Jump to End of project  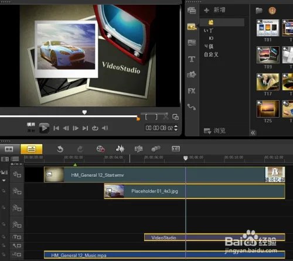pyautogui.click(x=85, y=128)
